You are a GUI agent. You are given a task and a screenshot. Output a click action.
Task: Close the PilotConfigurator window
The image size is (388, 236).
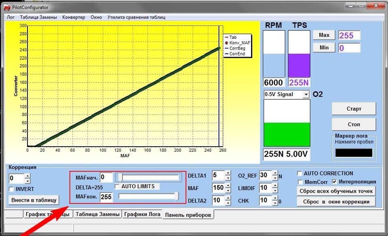coord(376,6)
